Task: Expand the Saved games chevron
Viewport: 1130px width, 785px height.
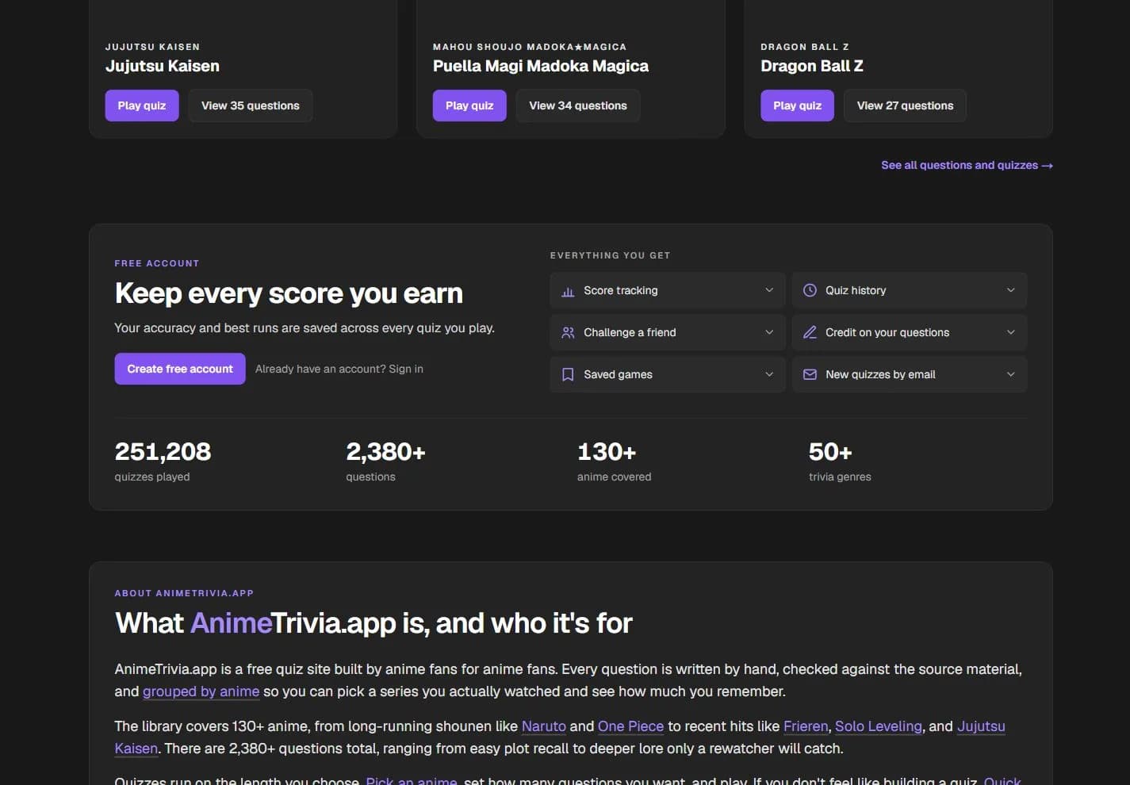Action: point(769,375)
